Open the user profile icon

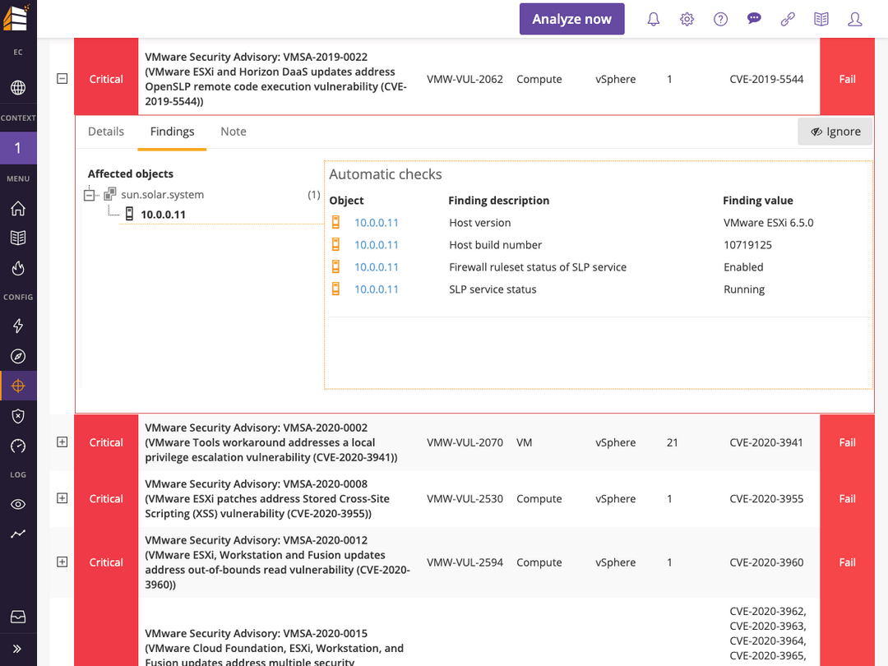[x=854, y=18]
